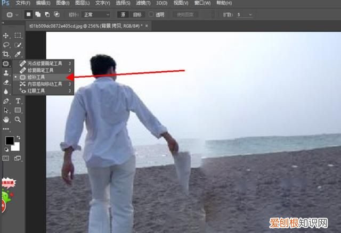Image resolution: width=341 pixels, height=233 pixels.
Task: Swap foreground and background colors
Action: pyautogui.click(x=19, y=137)
